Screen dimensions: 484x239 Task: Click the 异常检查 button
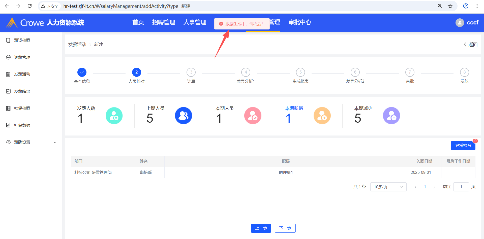coord(463,146)
